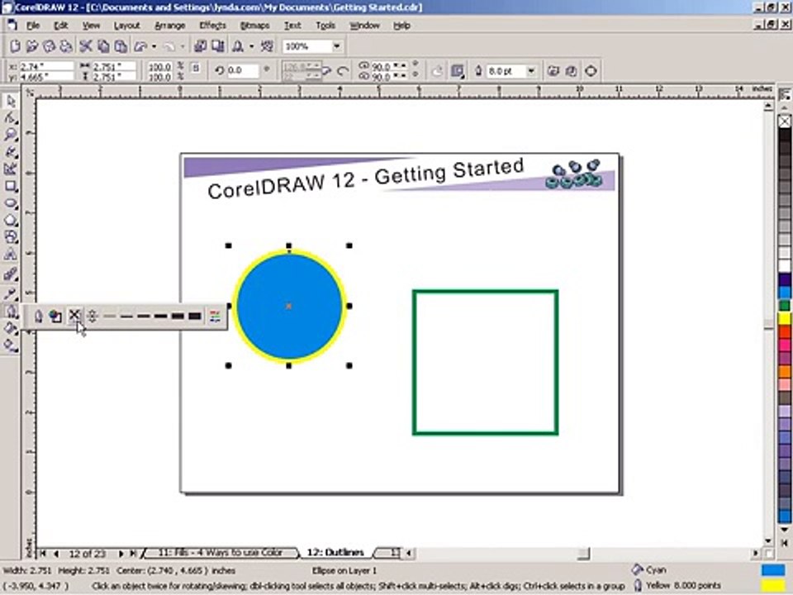Select the Polygon tool
The width and height of the screenshot is (793, 595).
pyautogui.click(x=11, y=221)
